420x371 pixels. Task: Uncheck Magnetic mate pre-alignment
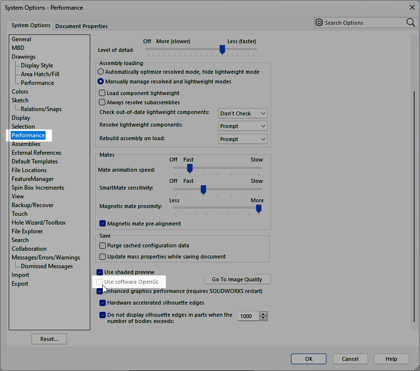pos(102,224)
